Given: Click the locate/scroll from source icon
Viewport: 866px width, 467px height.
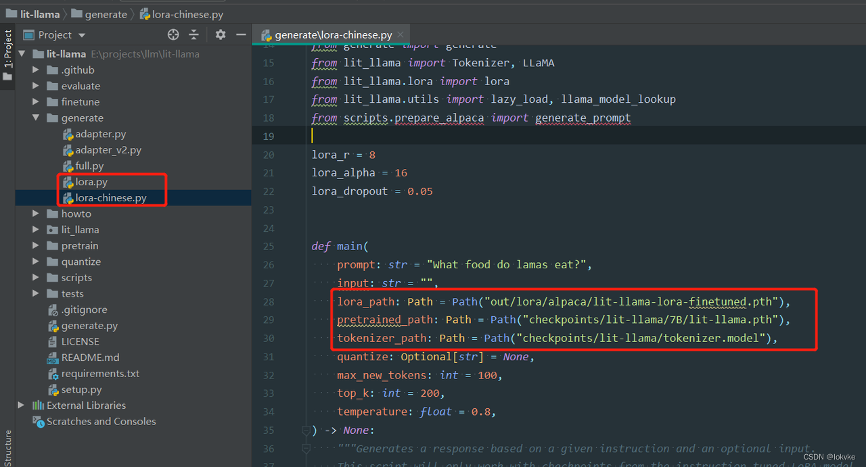Looking at the screenshot, I should pos(173,34).
